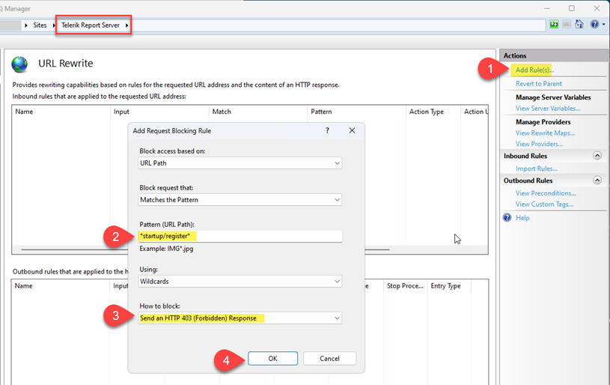Open View Server Variables link
The height and width of the screenshot is (385, 610).
click(547, 109)
